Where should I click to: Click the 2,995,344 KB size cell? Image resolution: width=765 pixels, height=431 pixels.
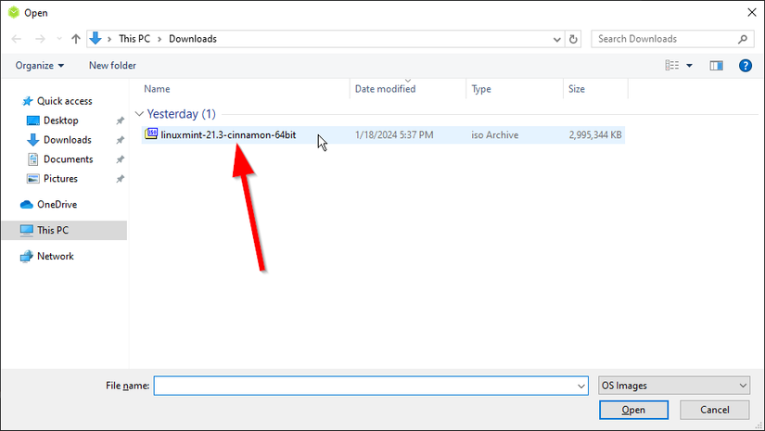595,135
